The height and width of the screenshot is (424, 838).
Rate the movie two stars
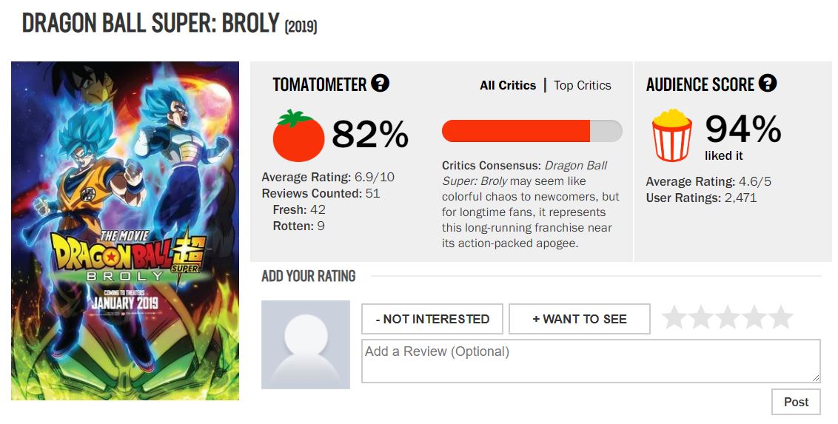(x=701, y=318)
